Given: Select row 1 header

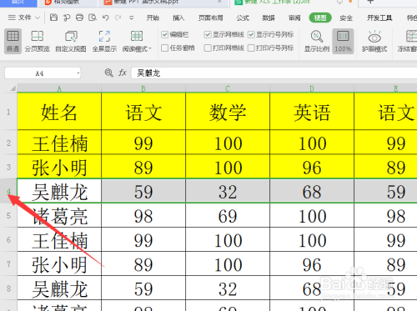Looking at the screenshot, I should (x=8, y=112).
